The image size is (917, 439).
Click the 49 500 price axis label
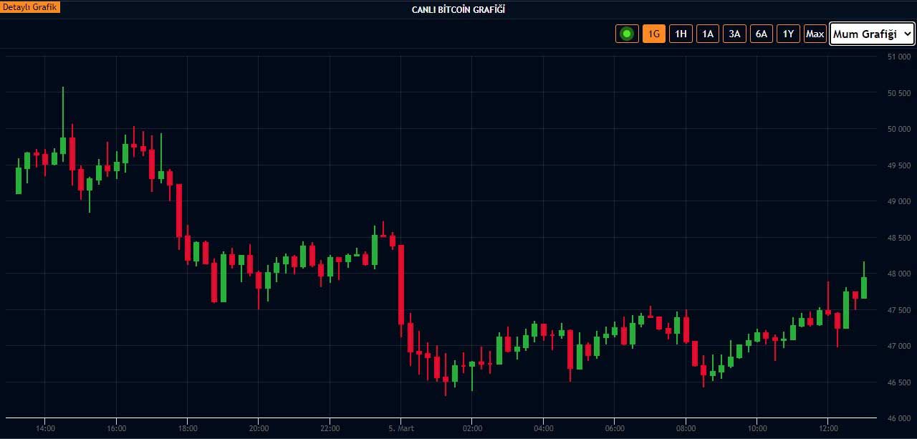click(898, 165)
